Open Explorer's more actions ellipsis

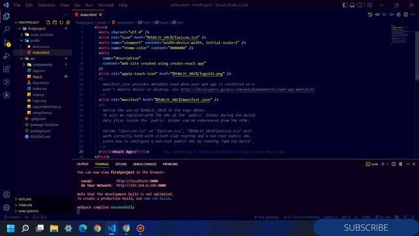tap(65, 14)
